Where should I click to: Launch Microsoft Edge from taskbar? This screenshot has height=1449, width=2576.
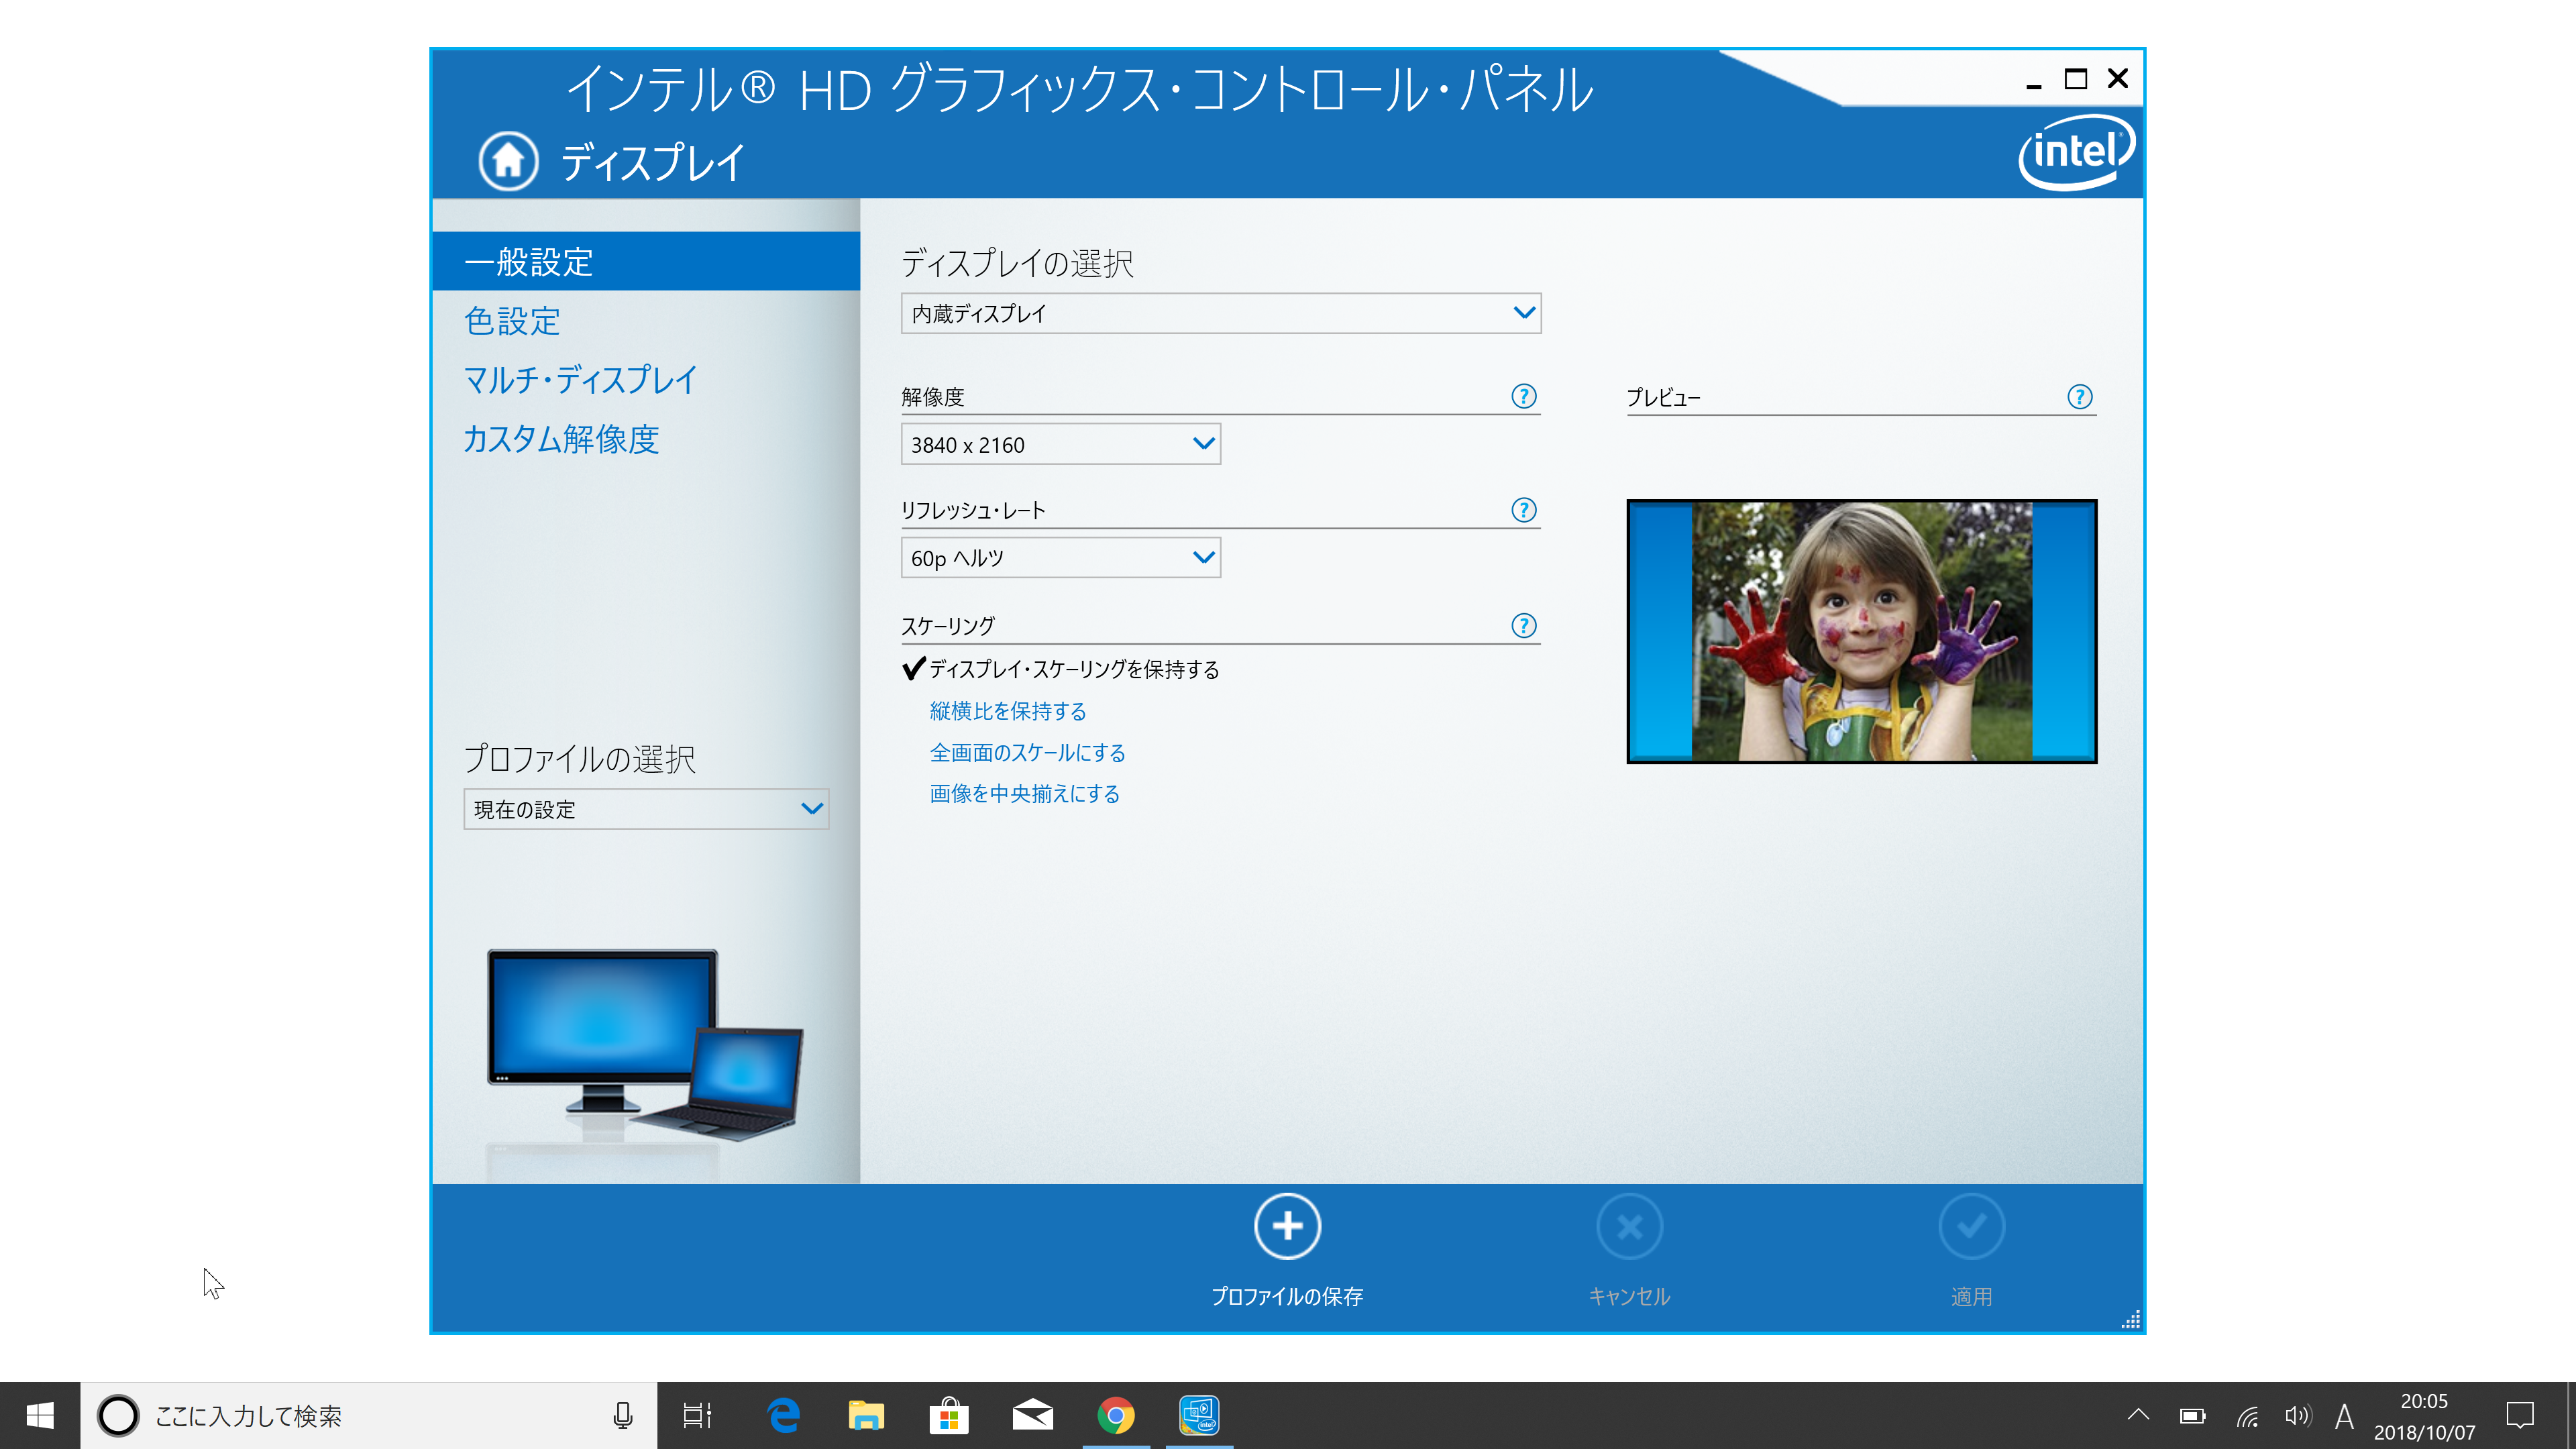(783, 1416)
